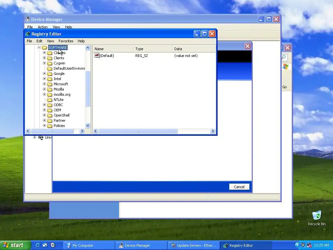
Task: Select the DefaultUserEnvironment key label
Action: (69, 68)
